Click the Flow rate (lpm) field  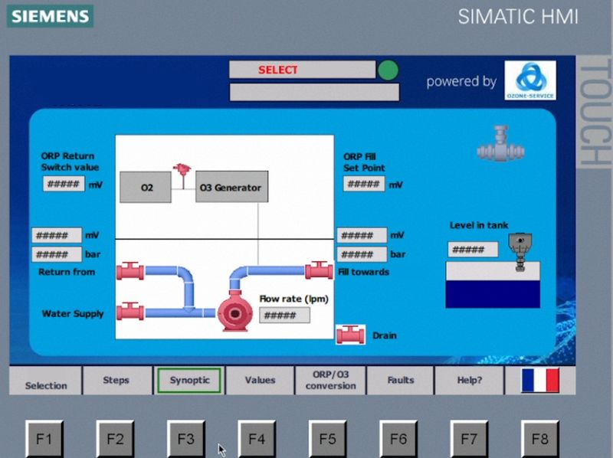coord(284,316)
